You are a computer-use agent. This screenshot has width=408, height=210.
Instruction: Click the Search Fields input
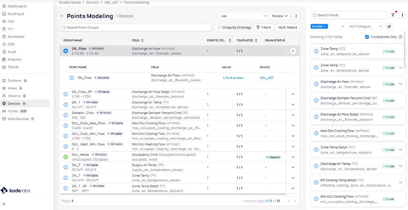(x=349, y=15)
